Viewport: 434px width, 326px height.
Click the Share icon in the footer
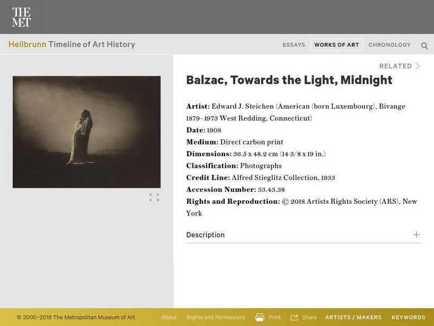pos(295,317)
